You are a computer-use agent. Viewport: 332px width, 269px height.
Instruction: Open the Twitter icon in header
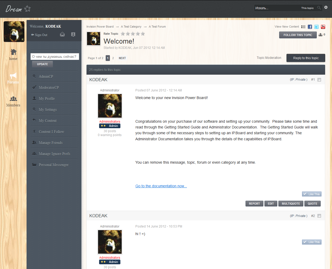316,27
